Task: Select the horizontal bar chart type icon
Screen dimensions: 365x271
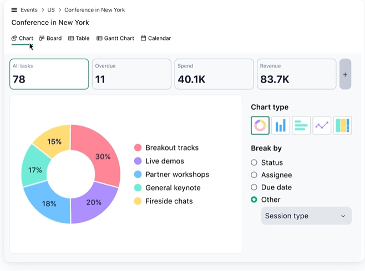Action: (x=301, y=126)
